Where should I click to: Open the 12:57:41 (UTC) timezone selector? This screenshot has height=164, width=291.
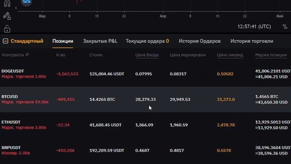(x=254, y=26)
